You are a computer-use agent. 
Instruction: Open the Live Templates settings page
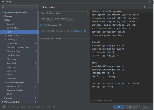[x=14, y=55]
